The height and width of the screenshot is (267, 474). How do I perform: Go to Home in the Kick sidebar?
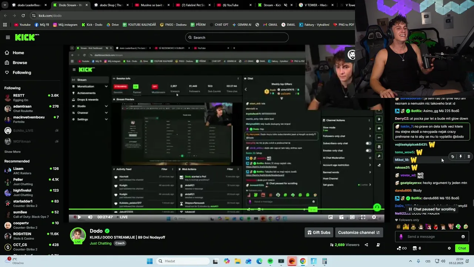coord(18,53)
